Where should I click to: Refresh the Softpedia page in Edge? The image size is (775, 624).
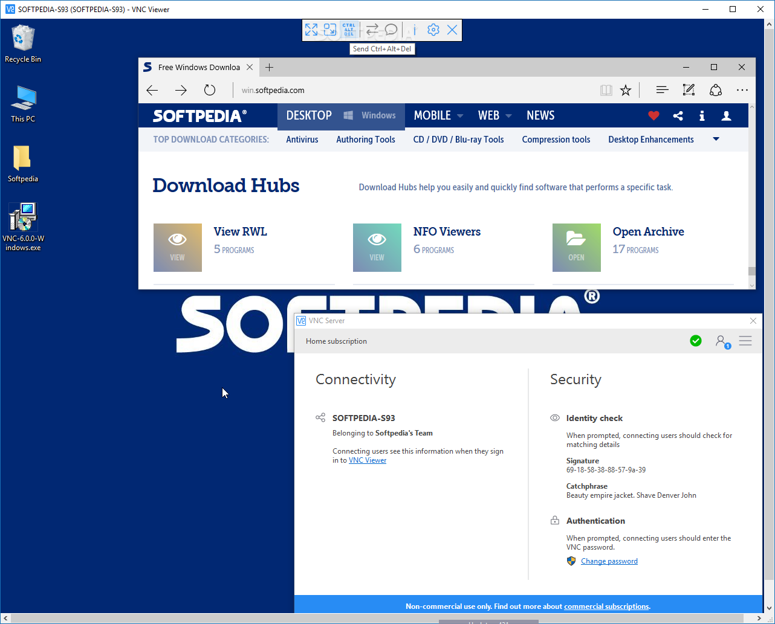[x=210, y=90]
